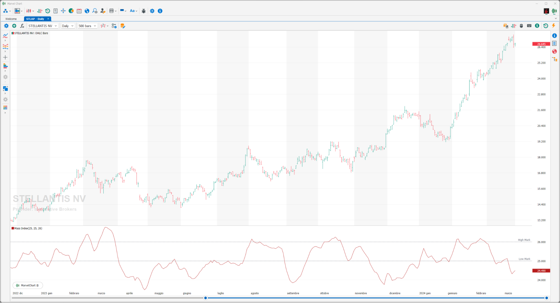Expand the network workspace icon dropdown
560x303 pixels.
click(10, 11)
